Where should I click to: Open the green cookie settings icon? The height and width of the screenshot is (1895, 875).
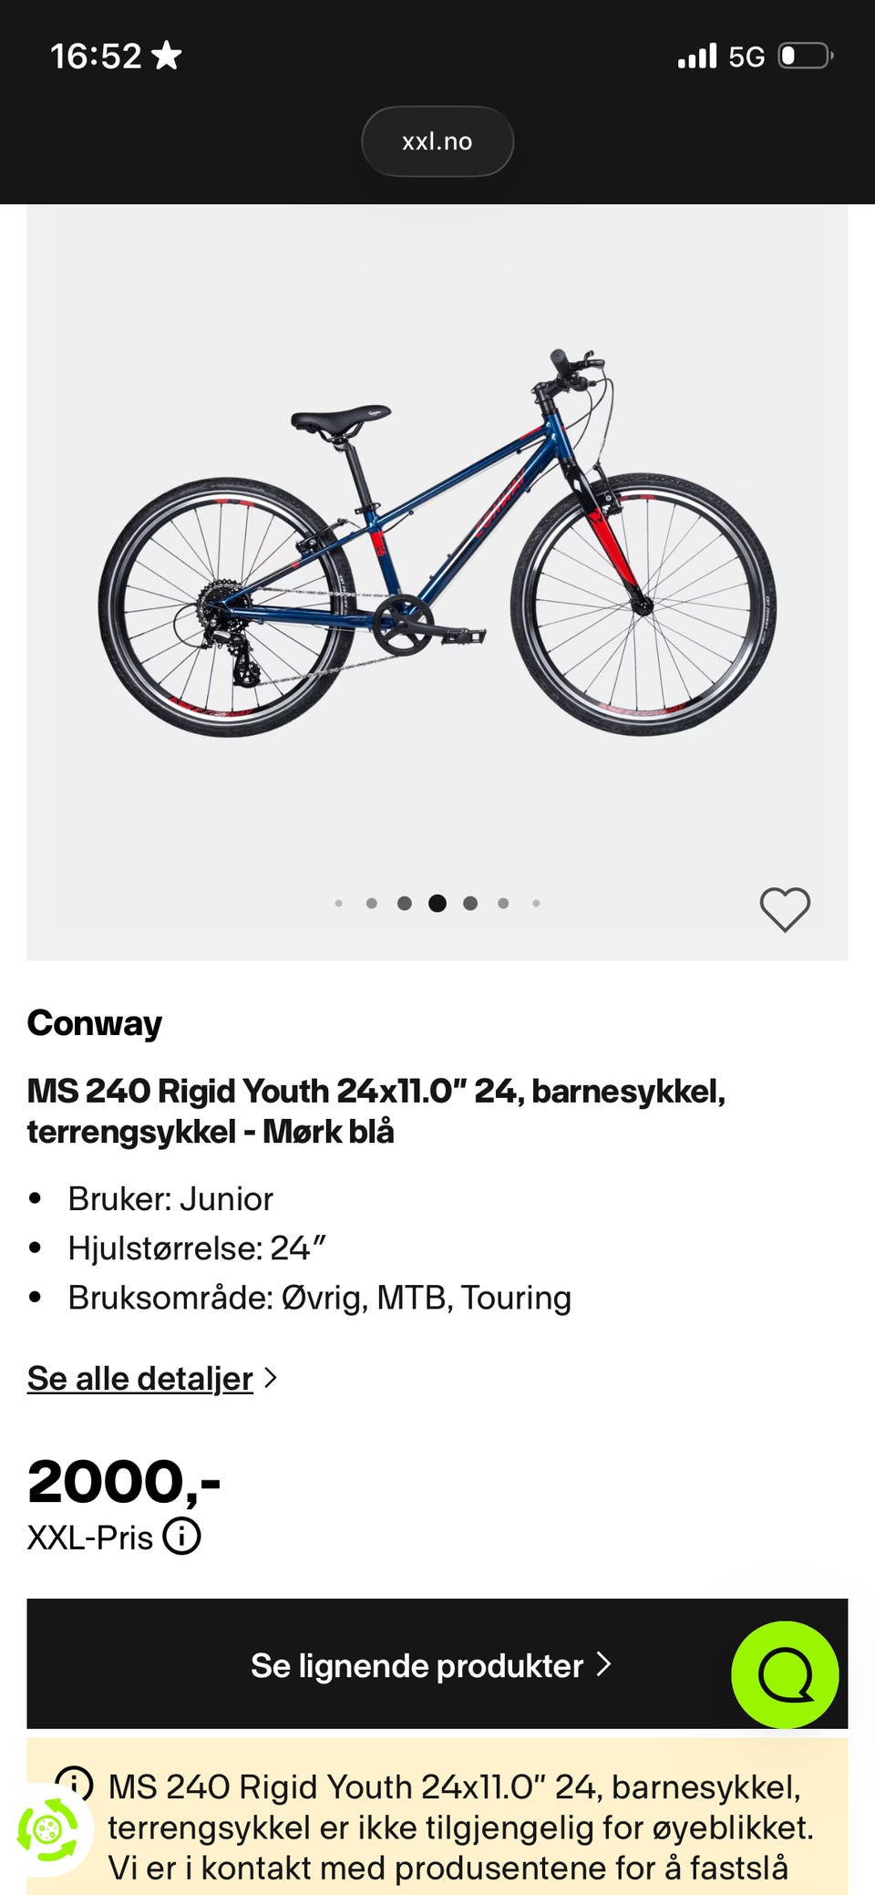pyautogui.click(x=47, y=1828)
